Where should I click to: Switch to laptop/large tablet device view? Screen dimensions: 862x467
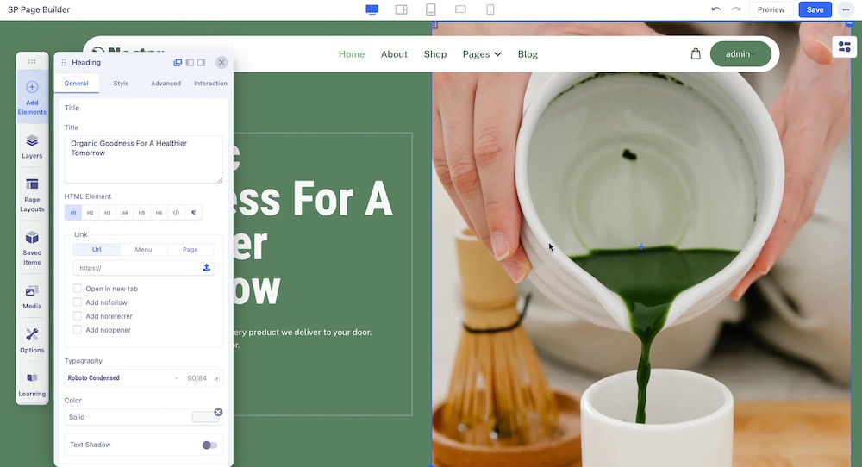[402, 9]
